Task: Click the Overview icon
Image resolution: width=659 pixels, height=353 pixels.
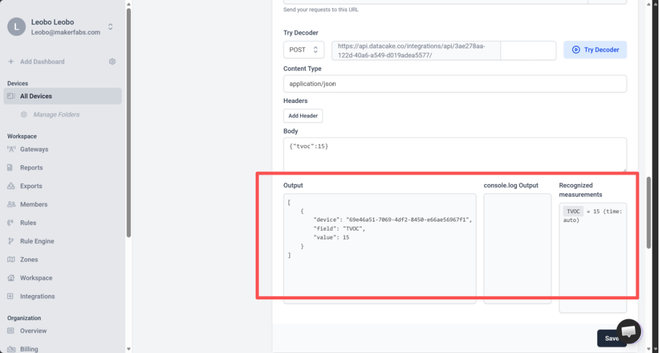Action: coord(11,331)
